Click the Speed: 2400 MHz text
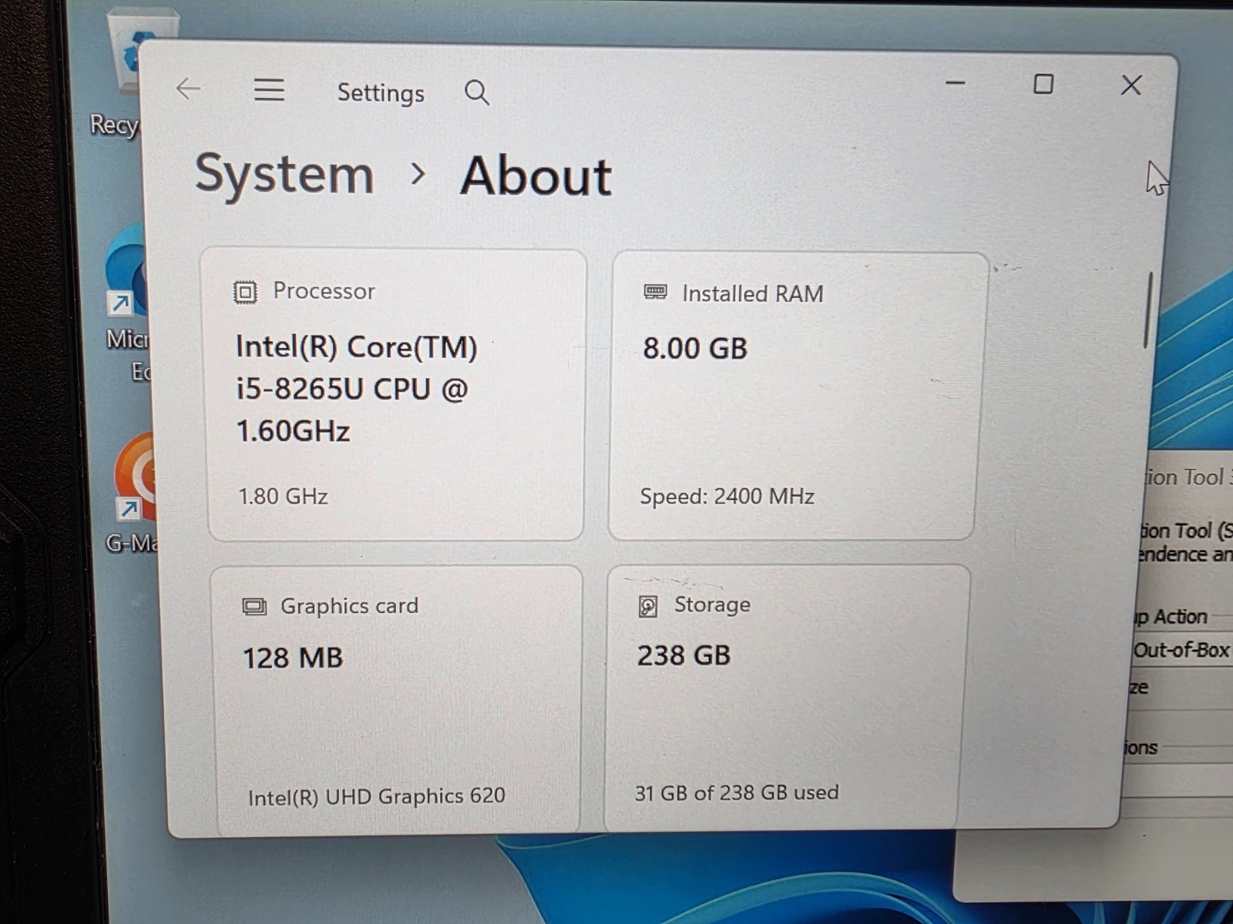This screenshot has width=1233, height=924. (727, 496)
